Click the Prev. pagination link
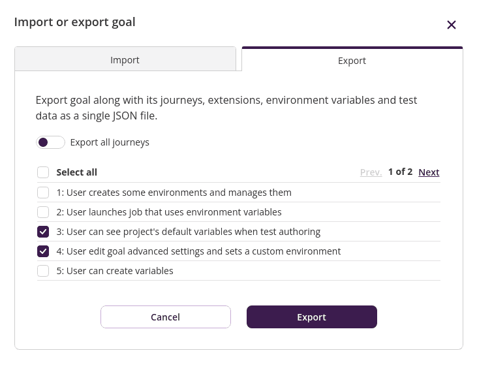Viewport: 477px width, 374px height. click(371, 172)
